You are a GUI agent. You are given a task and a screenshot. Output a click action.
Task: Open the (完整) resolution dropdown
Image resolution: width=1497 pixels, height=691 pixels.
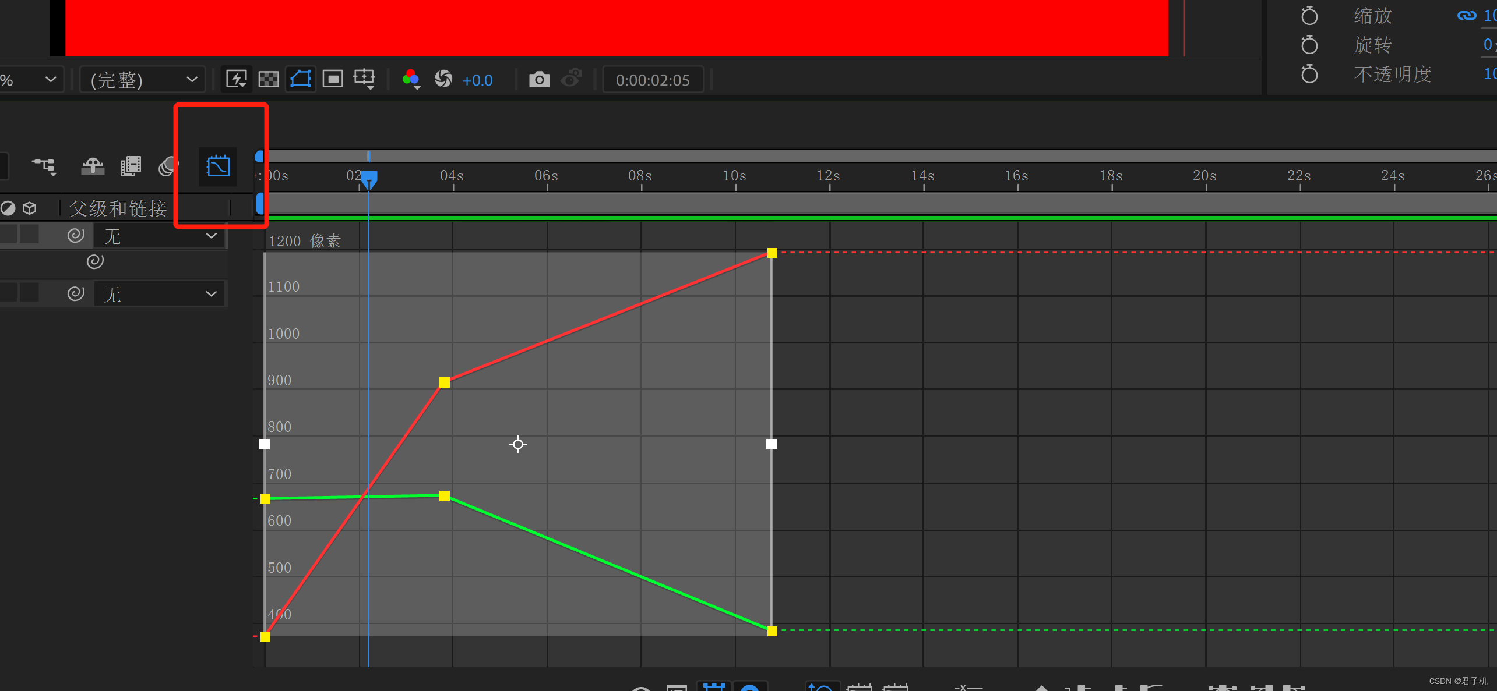click(x=143, y=80)
